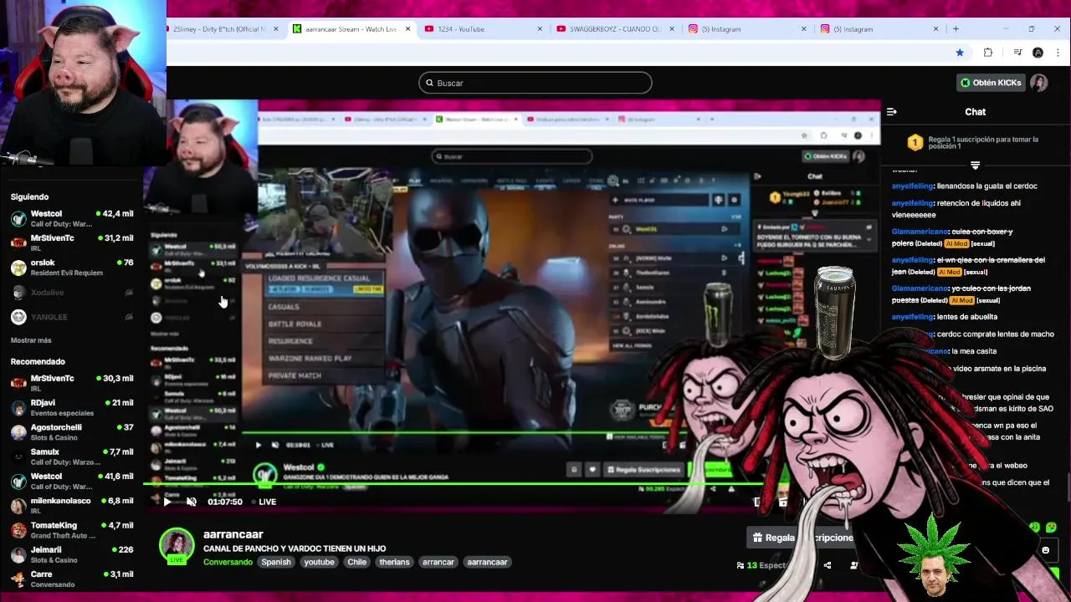Screen dimensions: 1071x602
Task: Select the Spanish tag
Action: tap(276, 562)
